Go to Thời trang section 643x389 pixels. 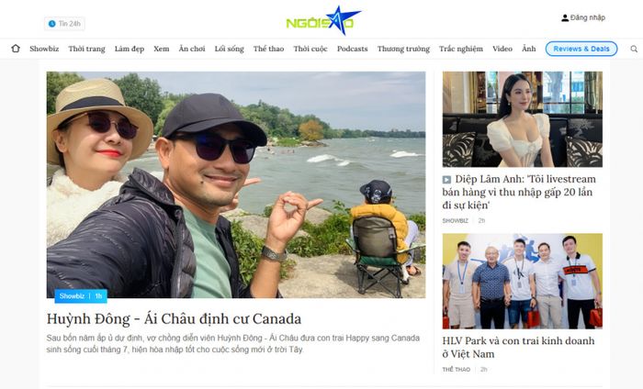[86, 49]
